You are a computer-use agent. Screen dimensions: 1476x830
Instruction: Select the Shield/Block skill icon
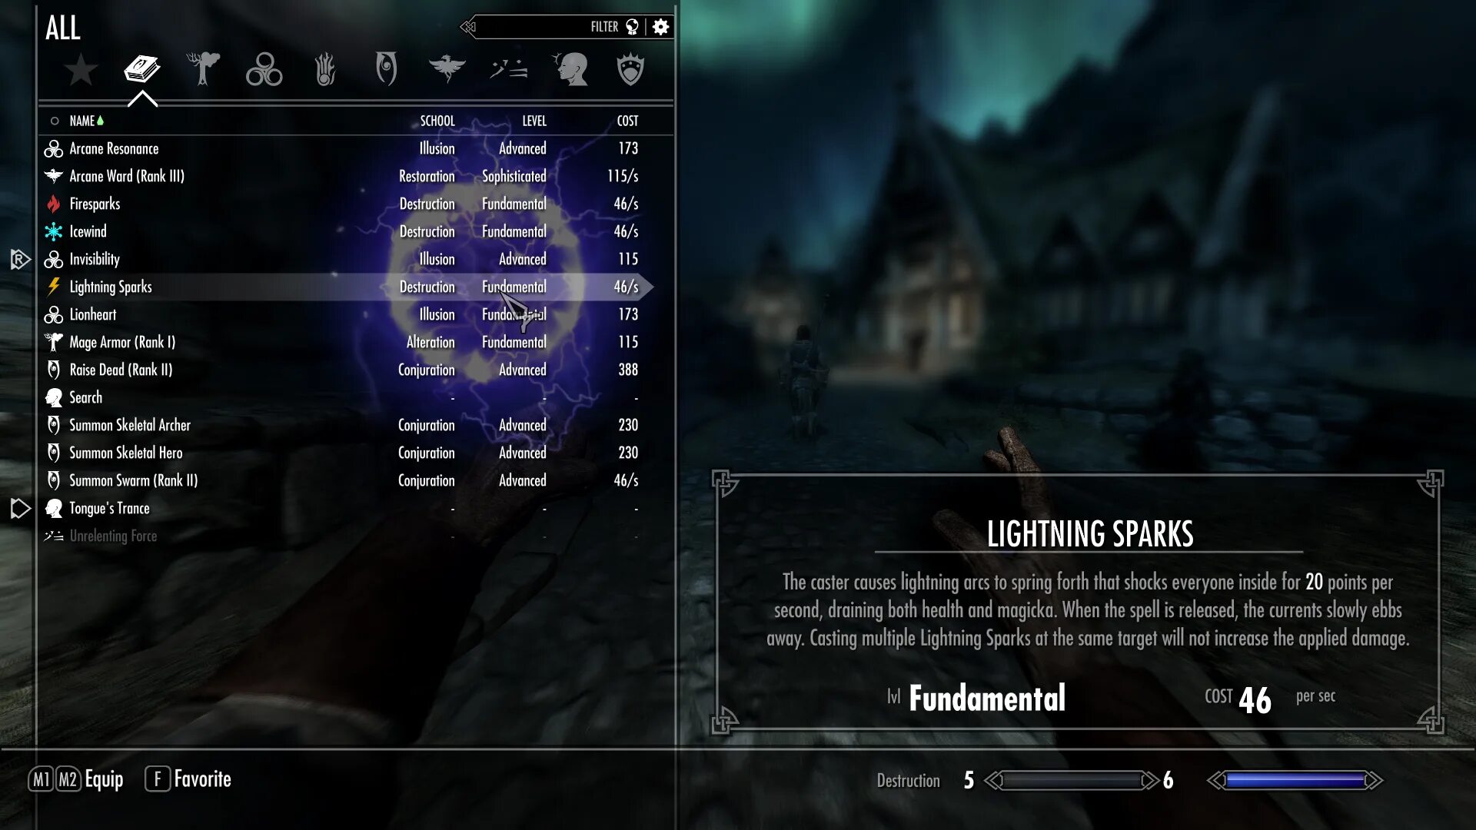pos(630,69)
